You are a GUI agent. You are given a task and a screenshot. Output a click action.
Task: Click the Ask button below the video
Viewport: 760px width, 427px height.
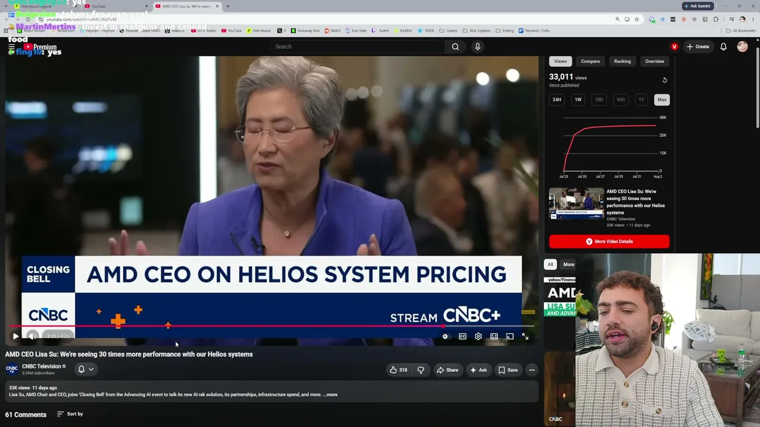click(x=478, y=370)
